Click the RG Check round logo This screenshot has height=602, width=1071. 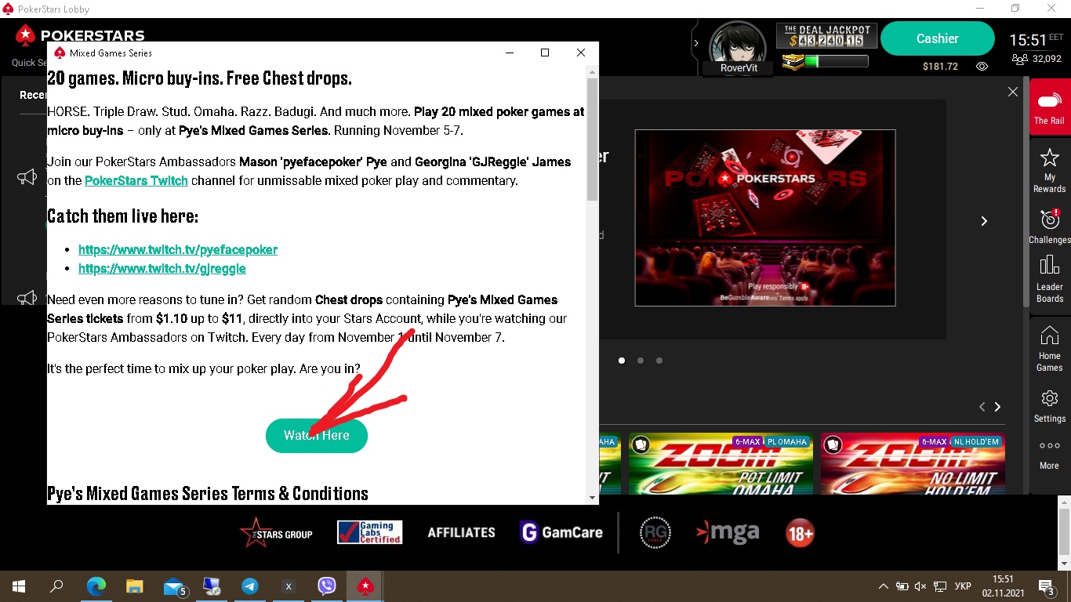[655, 533]
